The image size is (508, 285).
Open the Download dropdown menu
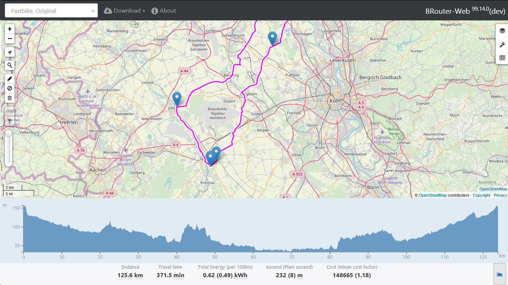pyautogui.click(x=125, y=11)
